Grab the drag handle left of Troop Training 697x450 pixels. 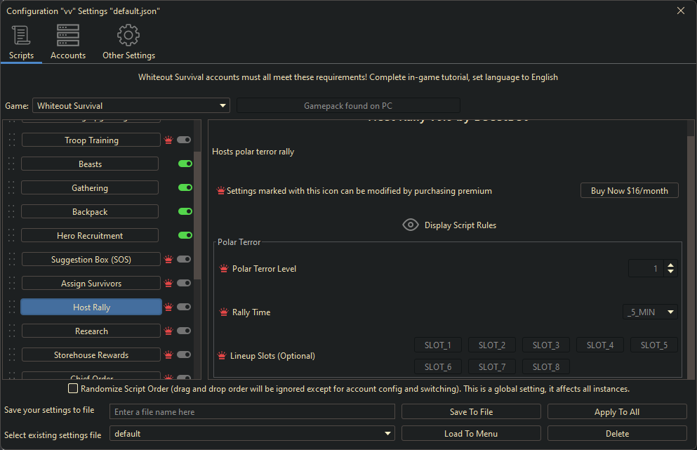pyautogui.click(x=11, y=140)
